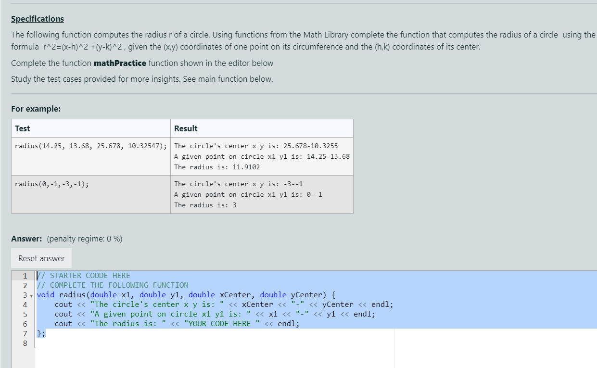Click the void keyword on line 3
Image resolution: width=597 pixels, height=368 pixels.
point(46,294)
